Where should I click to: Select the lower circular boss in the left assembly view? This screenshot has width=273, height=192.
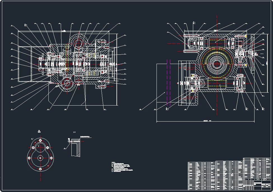point(67,83)
